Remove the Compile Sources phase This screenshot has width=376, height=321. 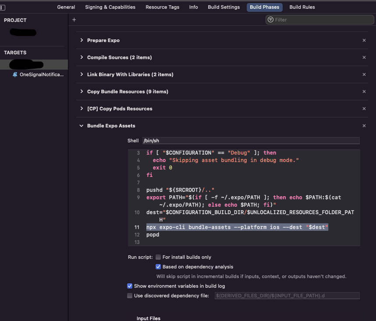364,57
